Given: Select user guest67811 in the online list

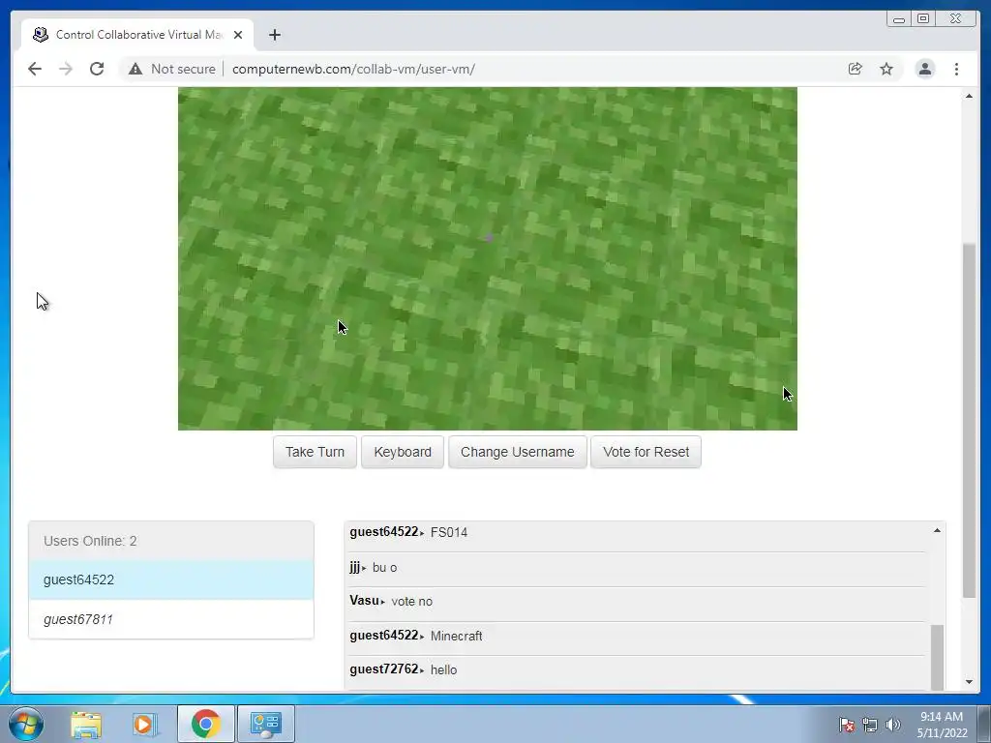Looking at the screenshot, I should (171, 619).
